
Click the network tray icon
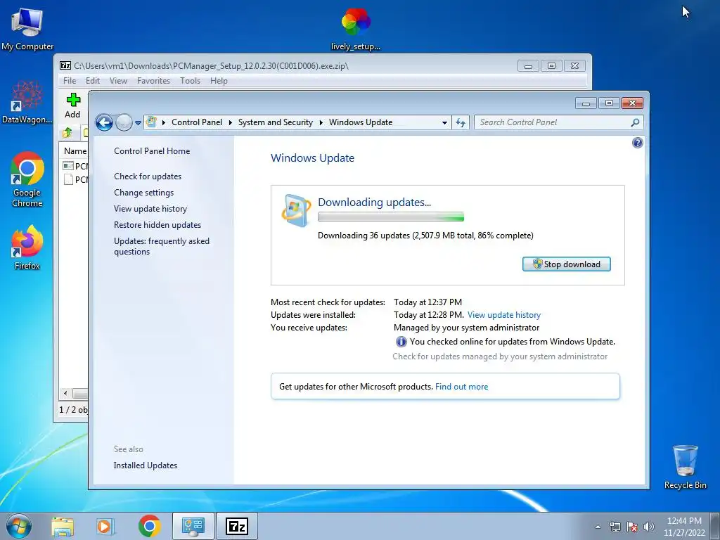pos(615,527)
